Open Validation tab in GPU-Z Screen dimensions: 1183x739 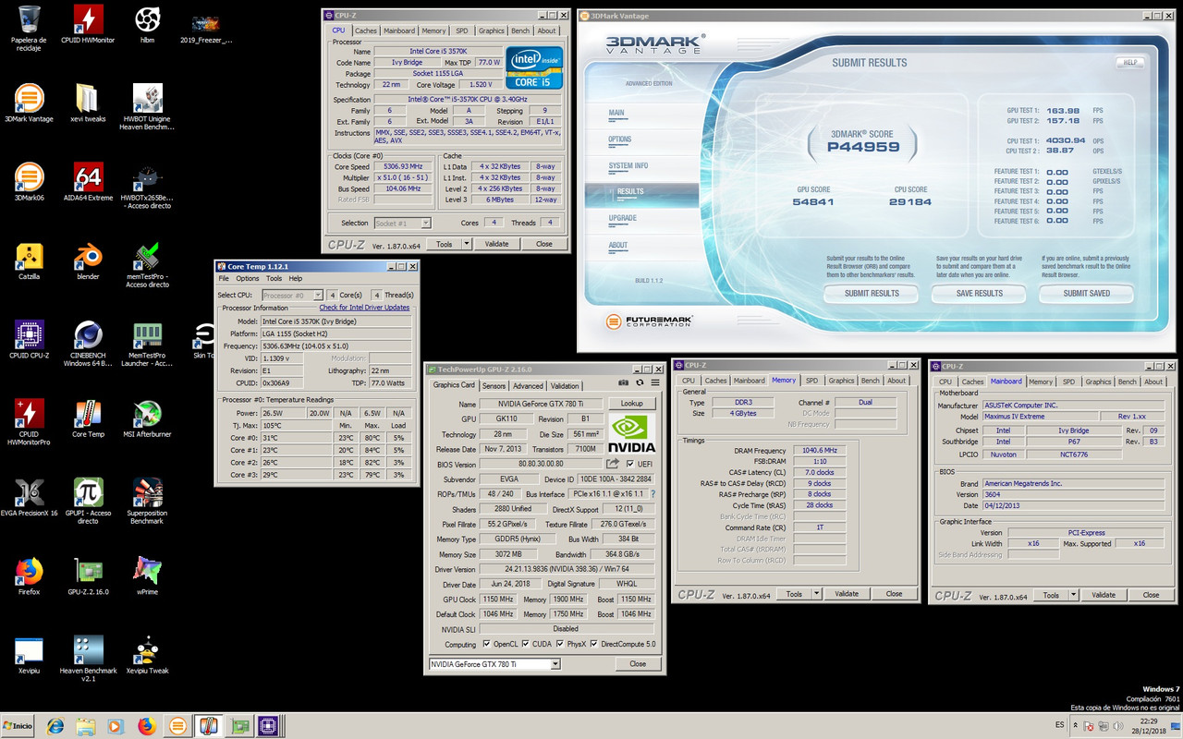pyautogui.click(x=565, y=386)
